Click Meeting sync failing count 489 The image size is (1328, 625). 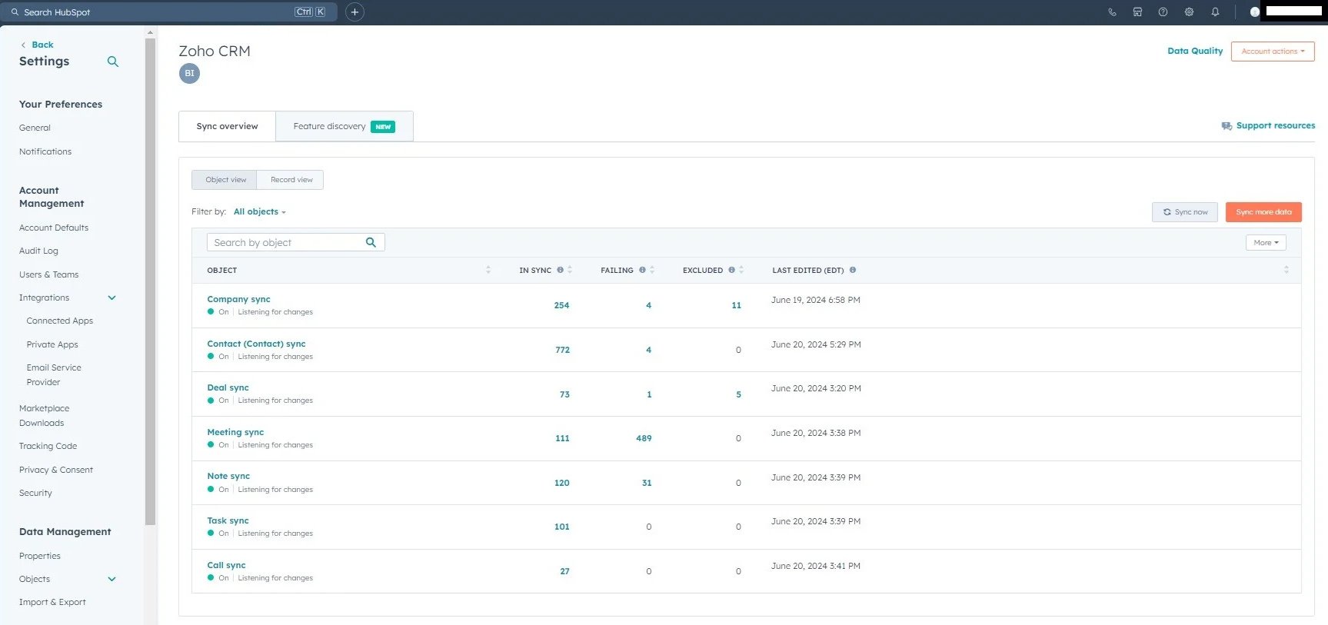point(644,439)
